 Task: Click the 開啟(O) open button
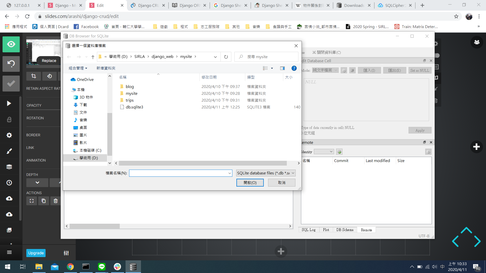[250, 183]
